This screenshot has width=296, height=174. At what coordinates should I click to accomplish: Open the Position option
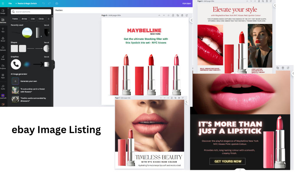click(59, 10)
